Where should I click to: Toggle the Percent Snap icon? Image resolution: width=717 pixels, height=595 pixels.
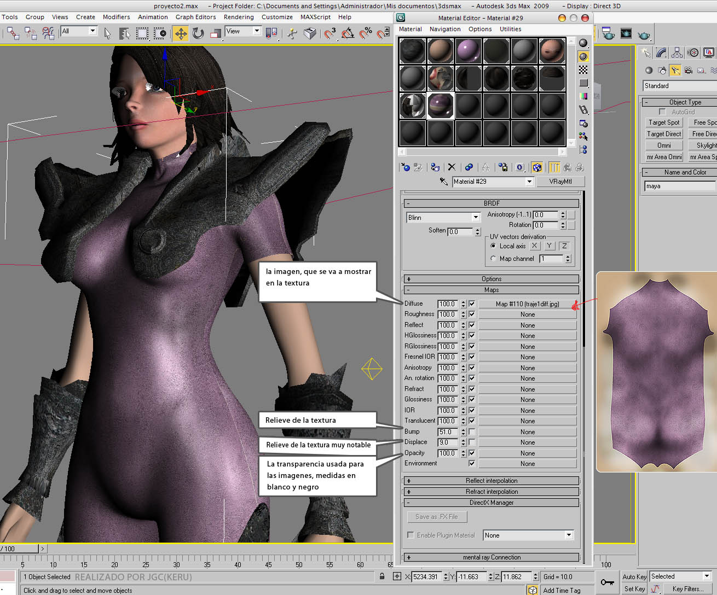(366, 34)
